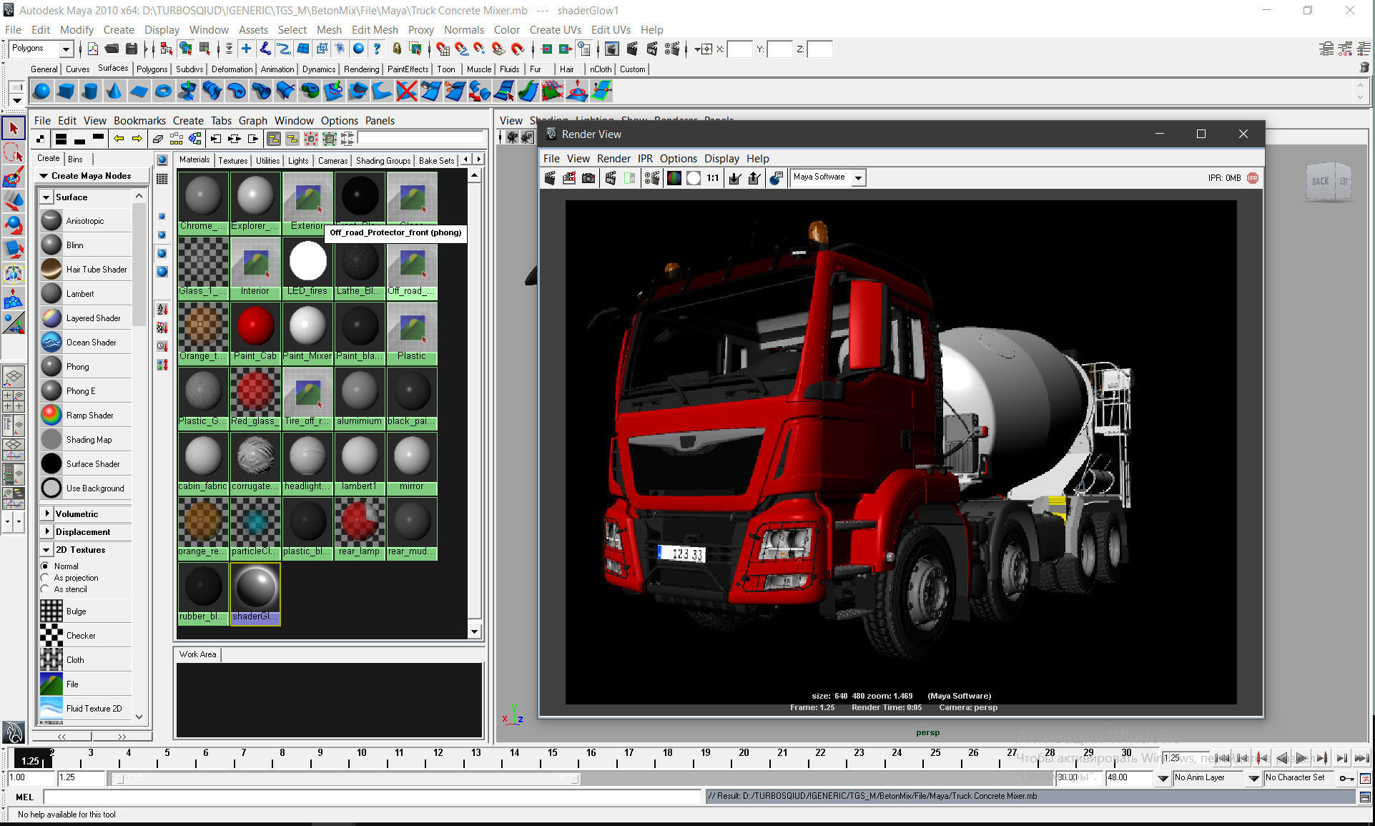The height and width of the screenshot is (826, 1375).
Task: Click the NURBS cylinder shelf icon
Action: point(90,91)
